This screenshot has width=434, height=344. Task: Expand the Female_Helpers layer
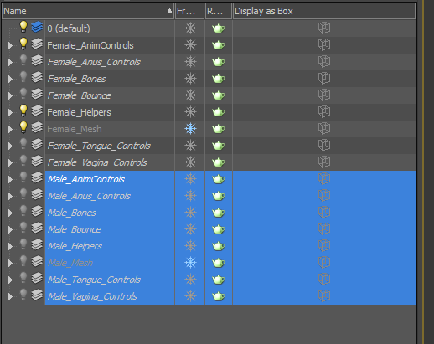click(10, 113)
